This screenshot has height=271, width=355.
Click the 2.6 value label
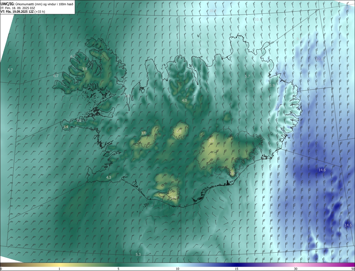coord(232,173)
